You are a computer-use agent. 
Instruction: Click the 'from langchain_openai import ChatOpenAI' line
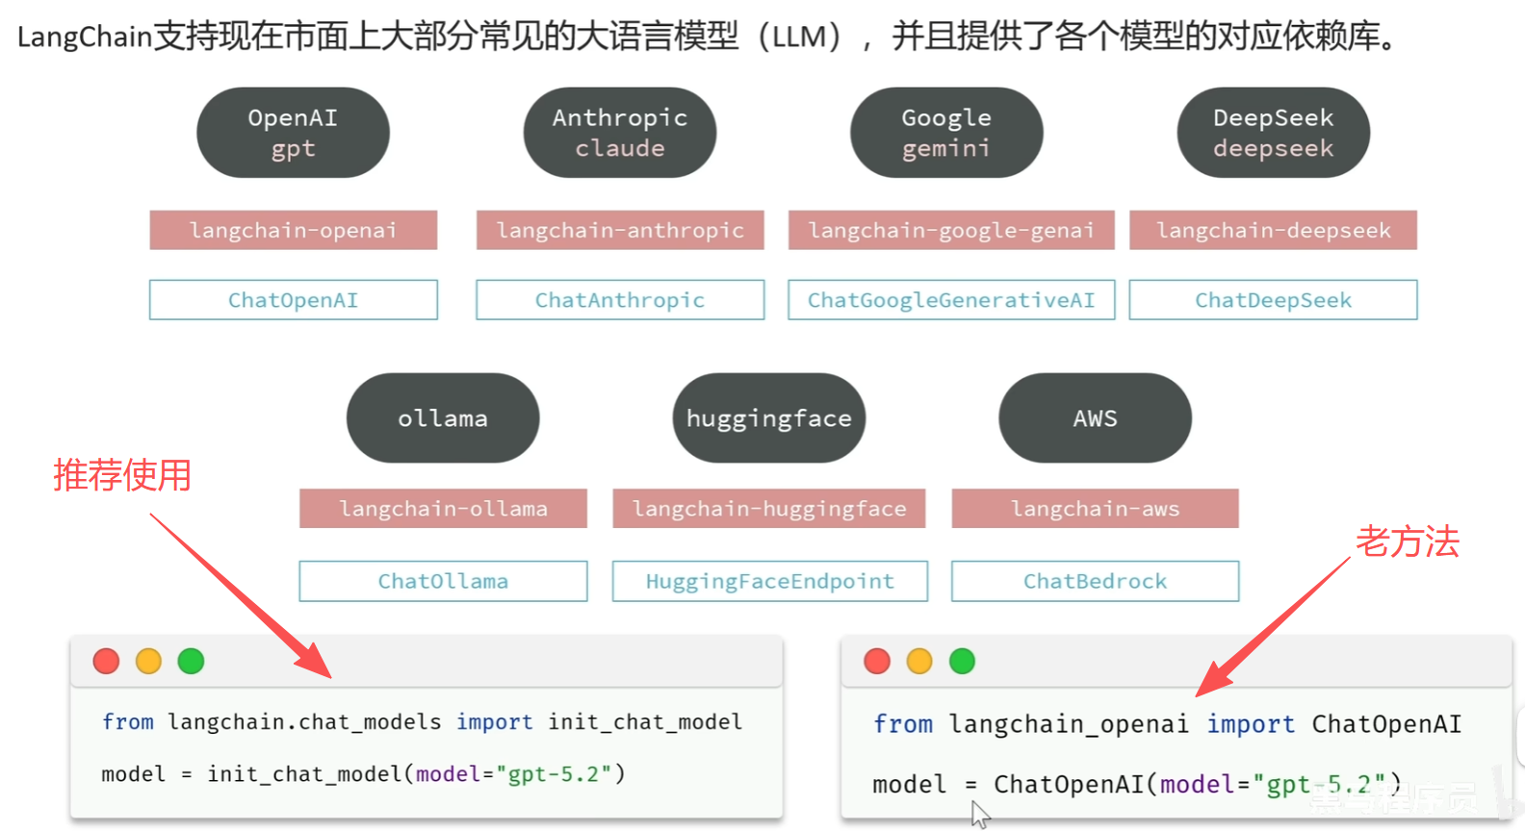pos(1167,724)
